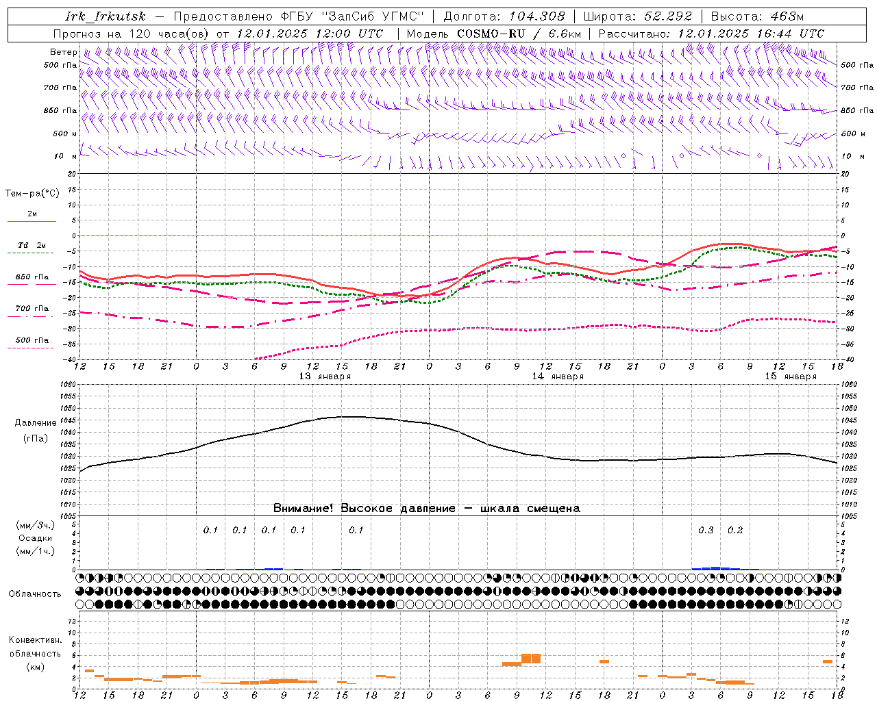Image resolution: width=877 pixels, height=701 pixels.
Task: Click the (км) unit under convective cloud label
Action: click(x=35, y=667)
